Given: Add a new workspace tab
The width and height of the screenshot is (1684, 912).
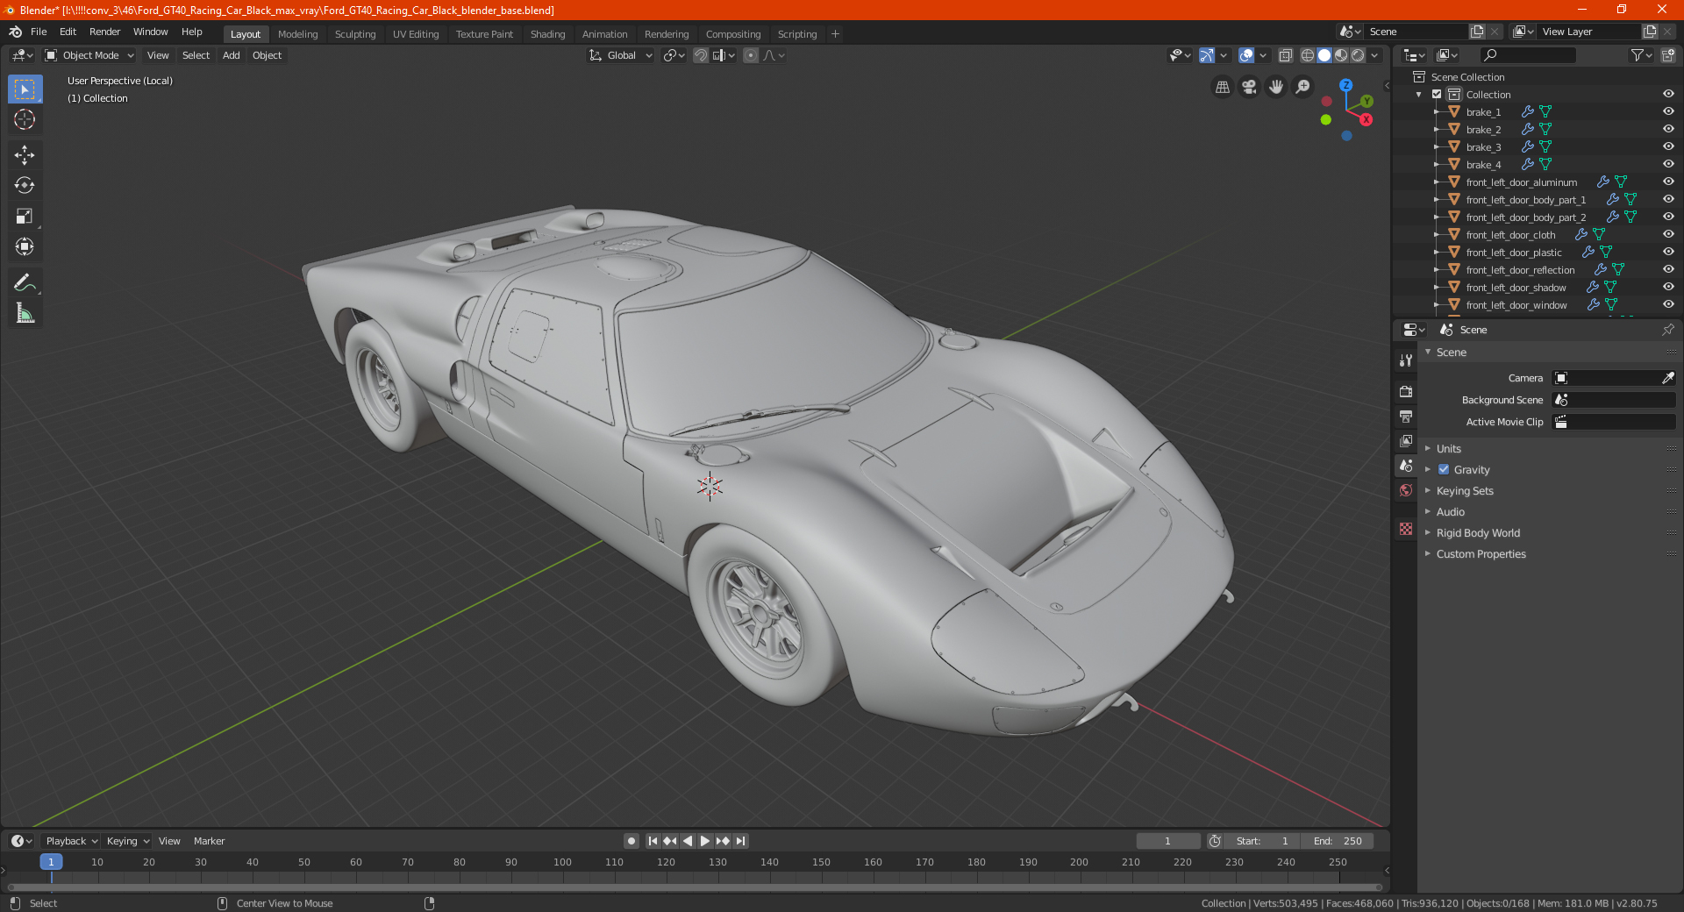Looking at the screenshot, I should tap(835, 34).
